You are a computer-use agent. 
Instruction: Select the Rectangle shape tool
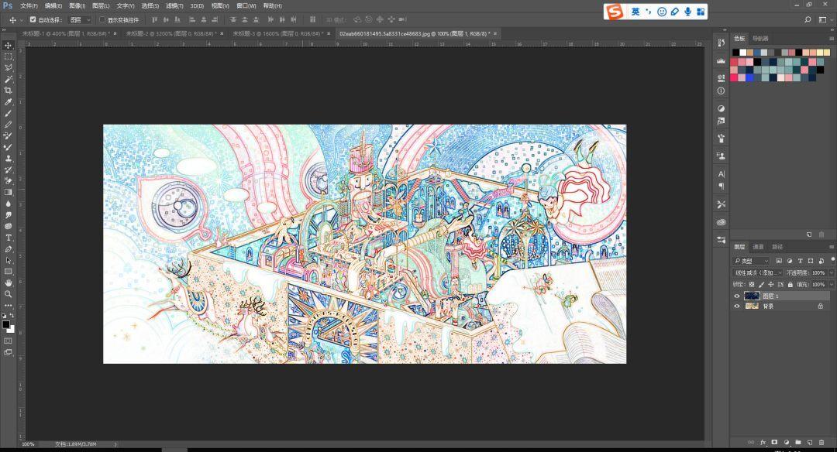point(8,272)
